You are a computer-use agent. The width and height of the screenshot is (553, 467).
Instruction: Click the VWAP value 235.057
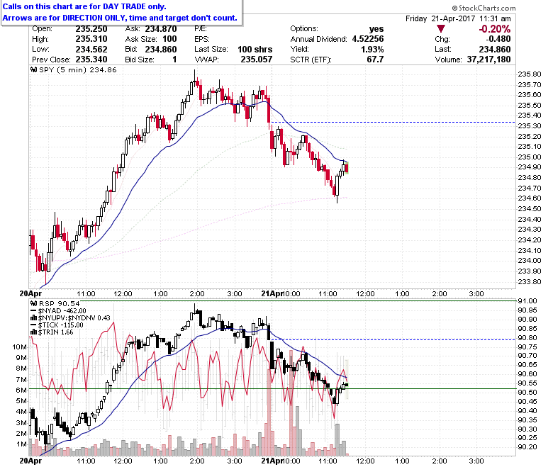tap(257, 60)
